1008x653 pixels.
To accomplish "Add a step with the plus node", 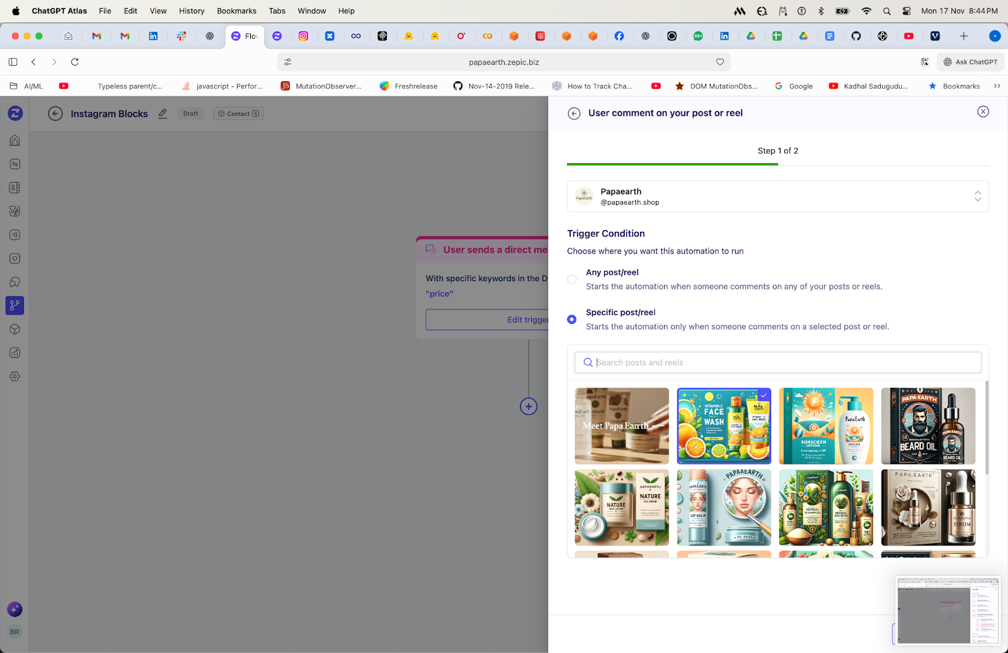I will tap(529, 407).
